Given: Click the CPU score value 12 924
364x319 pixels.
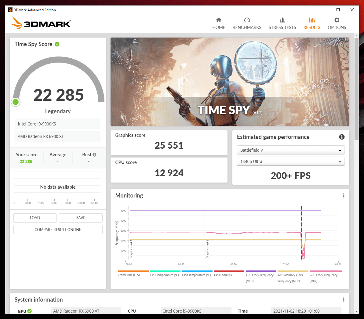Looking at the screenshot, I should coord(169,173).
